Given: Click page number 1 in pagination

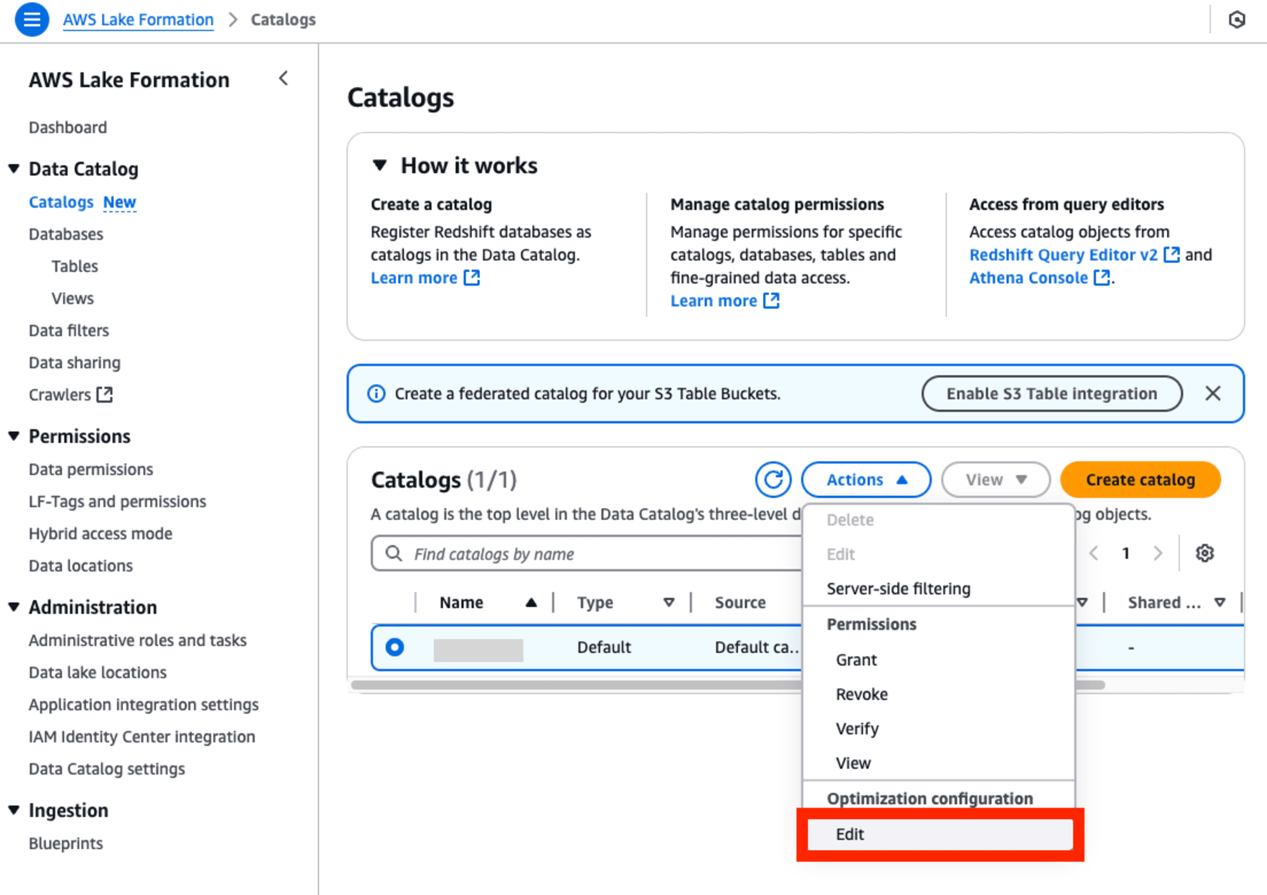Looking at the screenshot, I should coord(1125,553).
